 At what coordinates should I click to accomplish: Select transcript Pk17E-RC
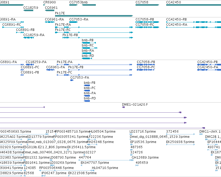tap(94, 32)
